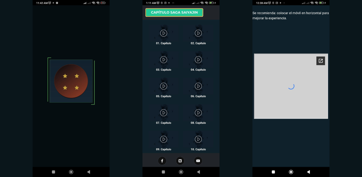This screenshot has width=362, height=177.
Task: Open the Blogger icon in the footer
Action: click(180, 161)
